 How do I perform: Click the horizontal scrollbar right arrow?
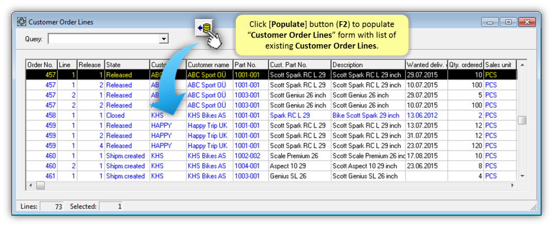pos(513,185)
